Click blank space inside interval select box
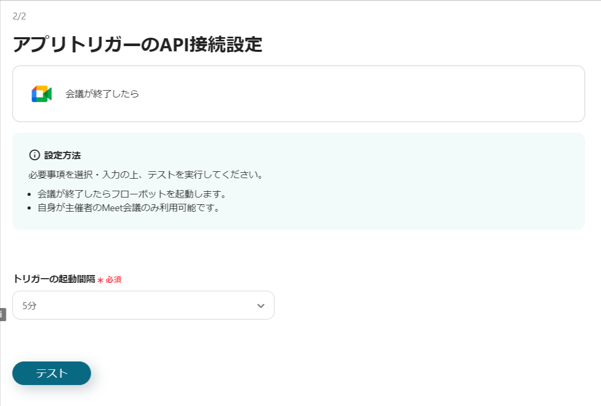 coord(157,306)
